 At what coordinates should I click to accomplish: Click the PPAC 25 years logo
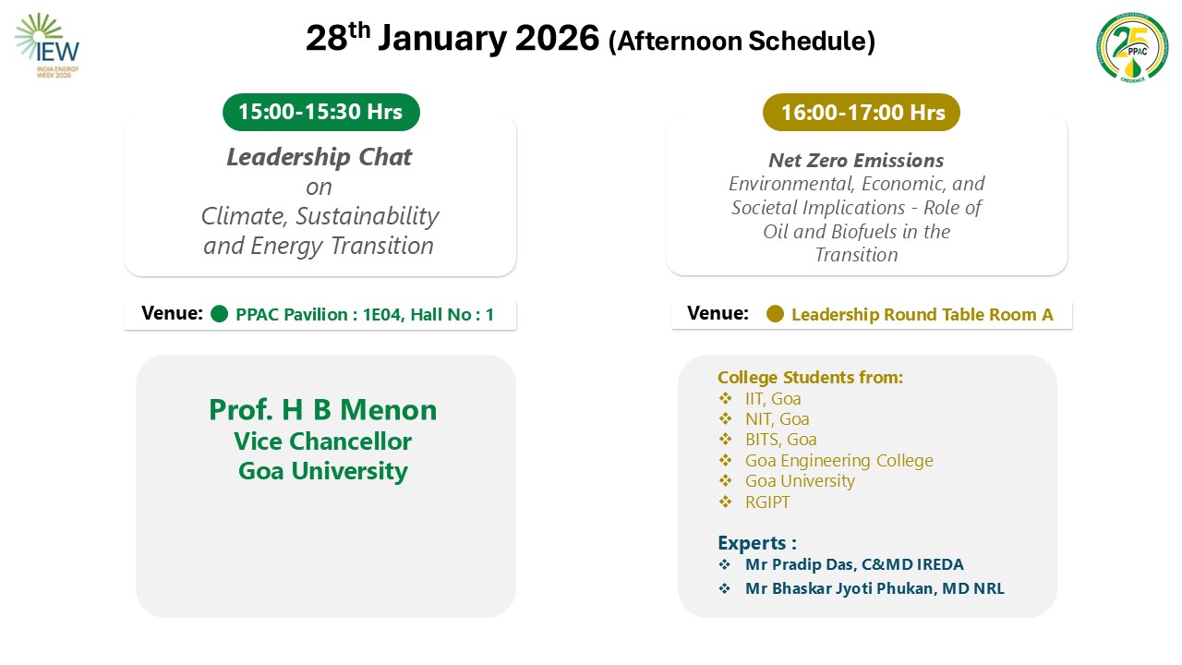[1131, 48]
